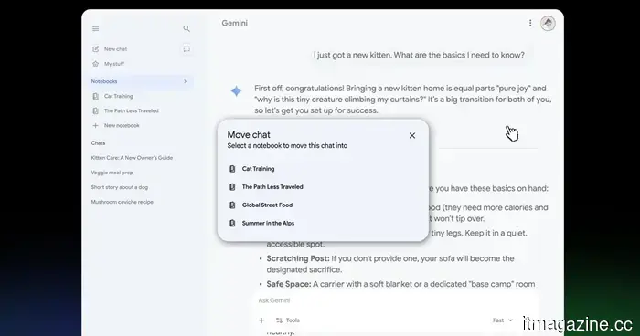Screen dimensions: 640x336
Task: Open the Tools menu in prompt bar
Action: coord(288,320)
